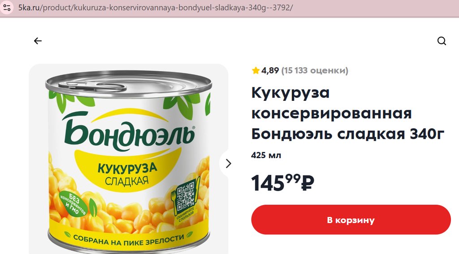
Task: Click the green Без консервантов и ГМО badge
Action: pos(73,204)
